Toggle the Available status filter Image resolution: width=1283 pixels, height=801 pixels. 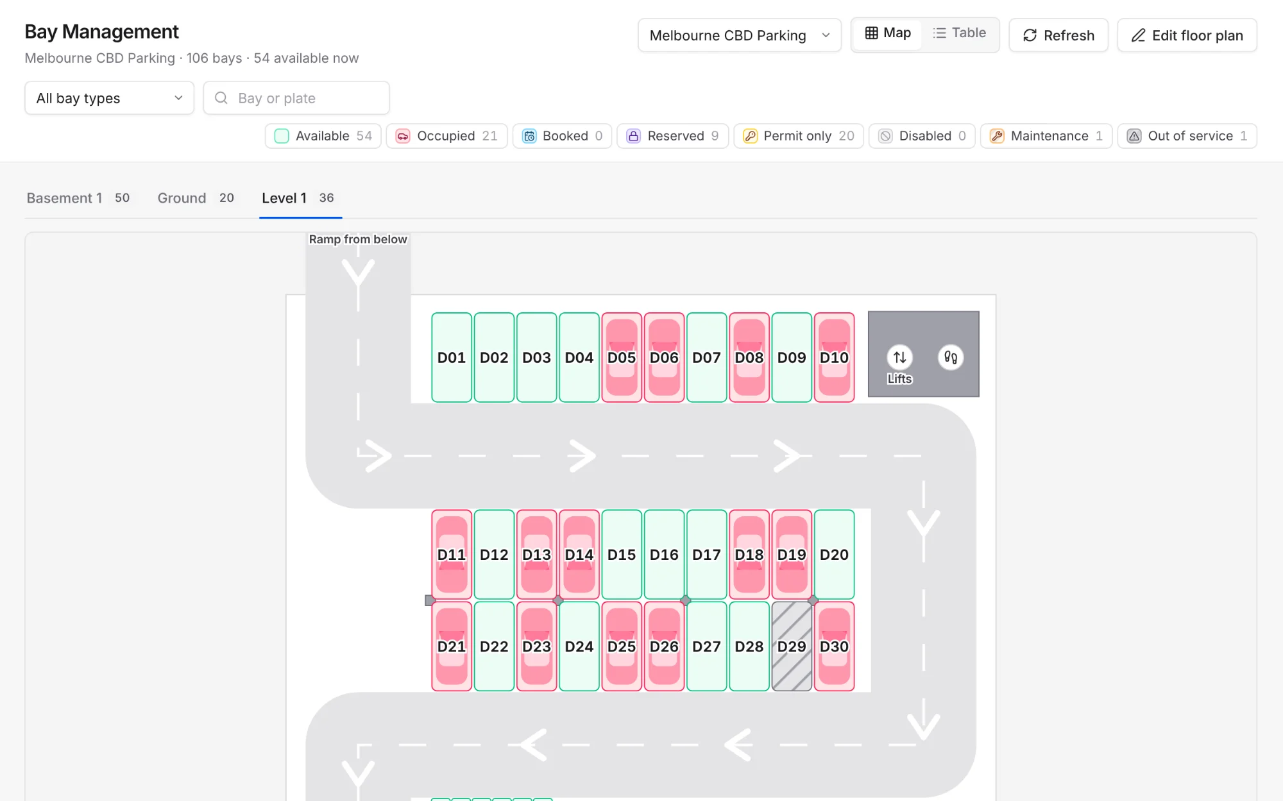[323, 136]
